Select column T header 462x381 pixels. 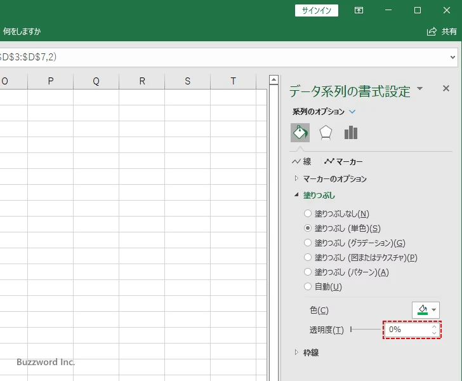pyautogui.click(x=233, y=81)
